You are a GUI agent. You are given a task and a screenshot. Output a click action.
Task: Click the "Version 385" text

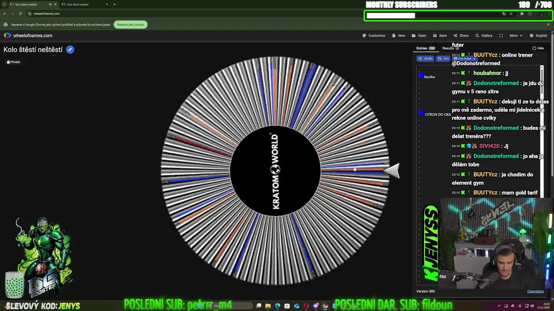425,291
